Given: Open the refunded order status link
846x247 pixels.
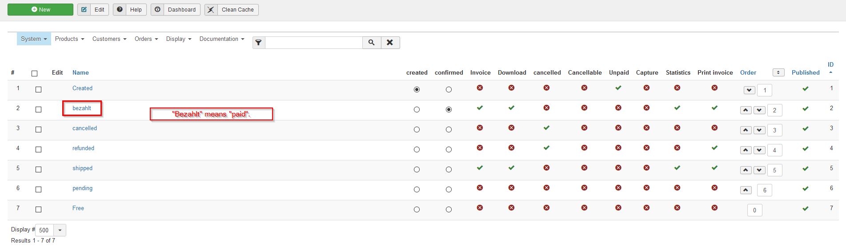Looking at the screenshot, I should [83, 148].
